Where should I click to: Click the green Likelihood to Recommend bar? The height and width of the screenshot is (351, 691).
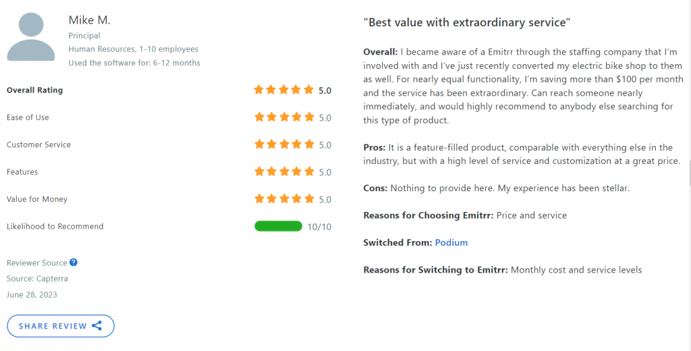[278, 226]
